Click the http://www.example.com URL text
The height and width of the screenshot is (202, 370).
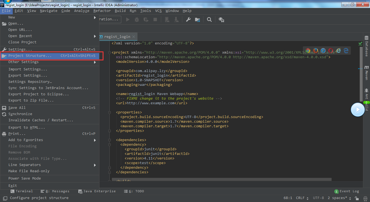click(x=151, y=103)
